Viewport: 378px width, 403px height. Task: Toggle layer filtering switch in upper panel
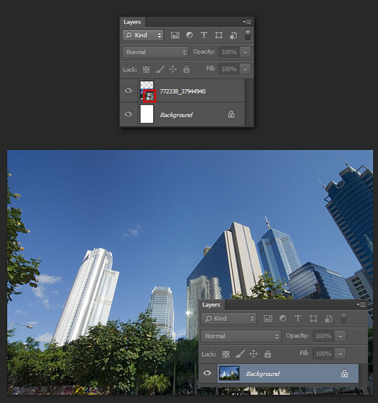pyautogui.click(x=248, y=35)
